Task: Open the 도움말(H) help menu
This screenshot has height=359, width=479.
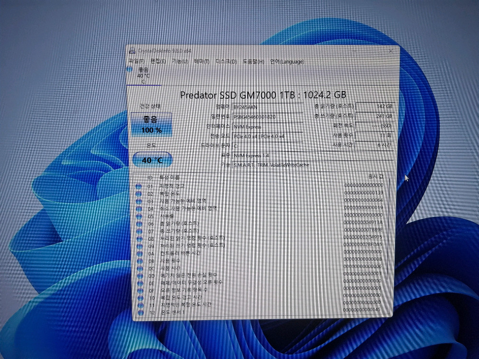Action: [x=253, y=62]
